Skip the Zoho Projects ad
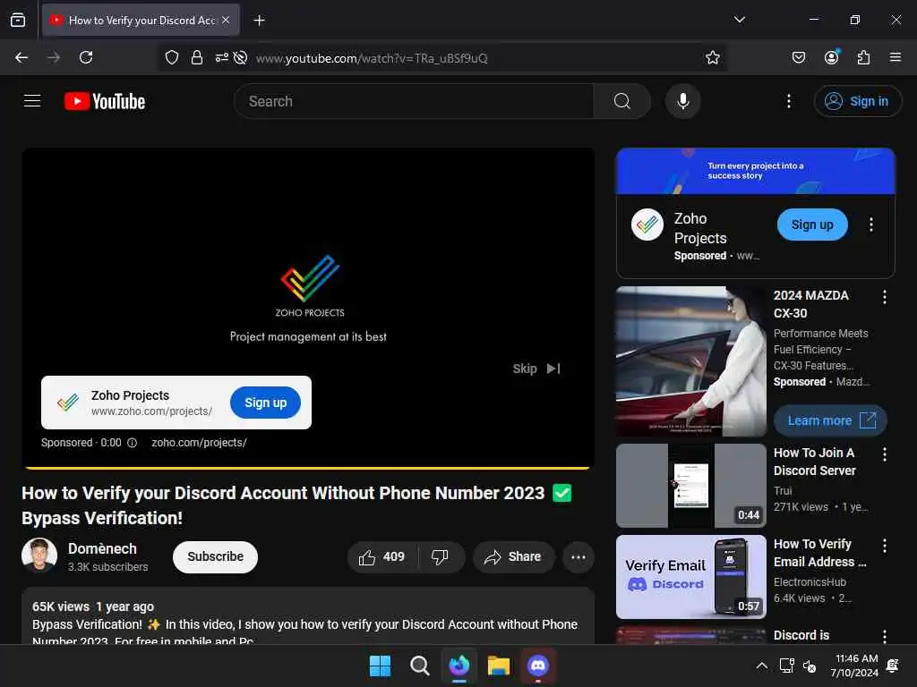Viewport: 917px width, 687px height. pyautogui.click(x=536, y=369)
